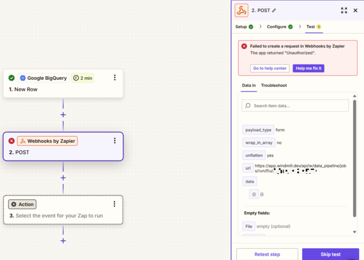Click the windmill.dev URL value
Image resolution: width=364 pixels, height=260 pixels.
300,168
